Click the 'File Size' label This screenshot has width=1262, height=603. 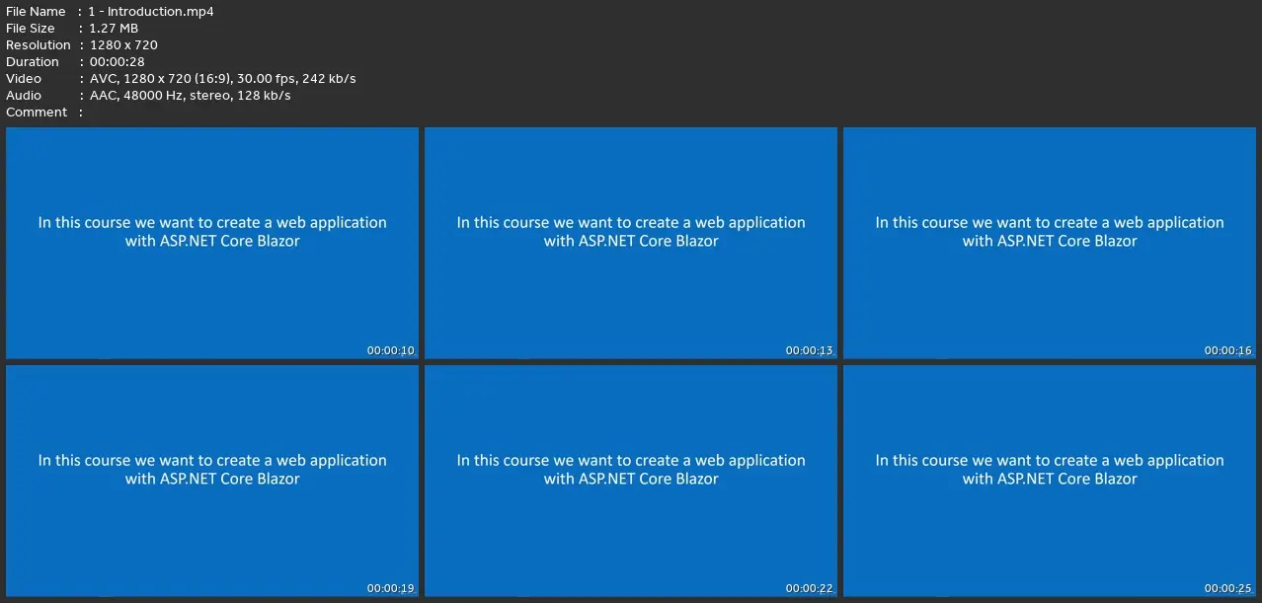coord(31,29)
